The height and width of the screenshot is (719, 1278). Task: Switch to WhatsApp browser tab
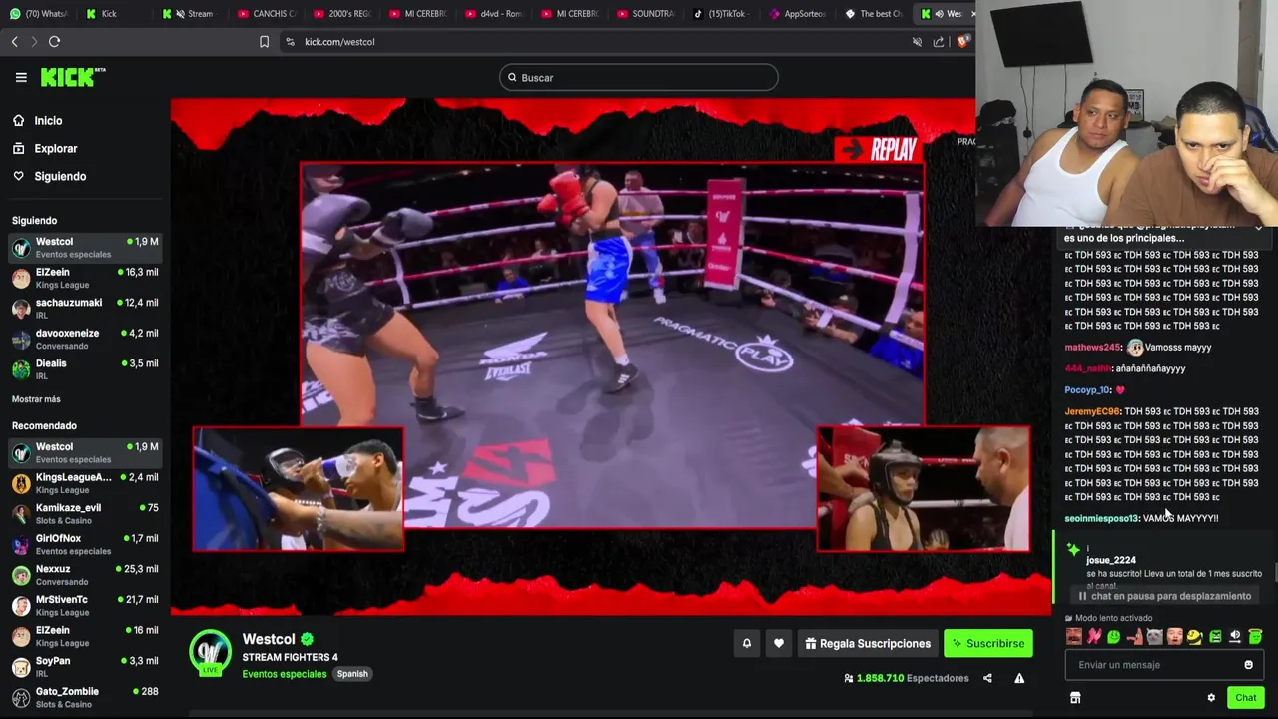[x=38, y=14]
